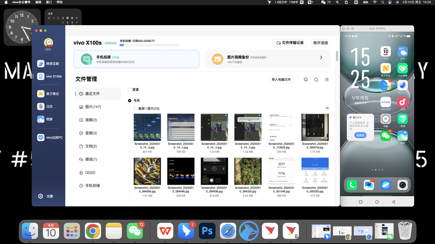Viewport: 435px width, 244px height.
Task: Tap the Camera app in phone dock
Action: pyautogui.click(x=402, y=185)
